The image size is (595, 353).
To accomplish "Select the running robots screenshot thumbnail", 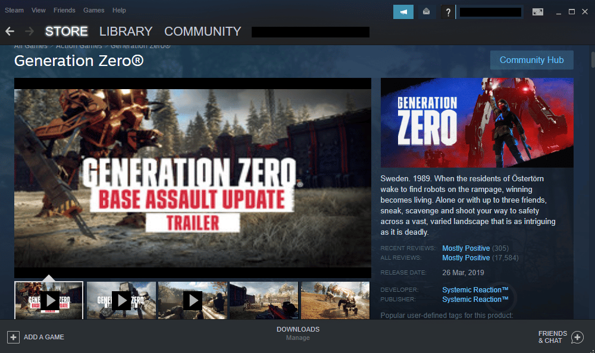I will 336,300.
